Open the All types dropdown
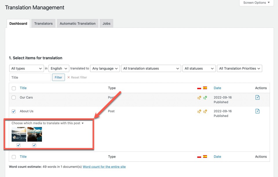The image size is (278, 177). pos(27,69)
